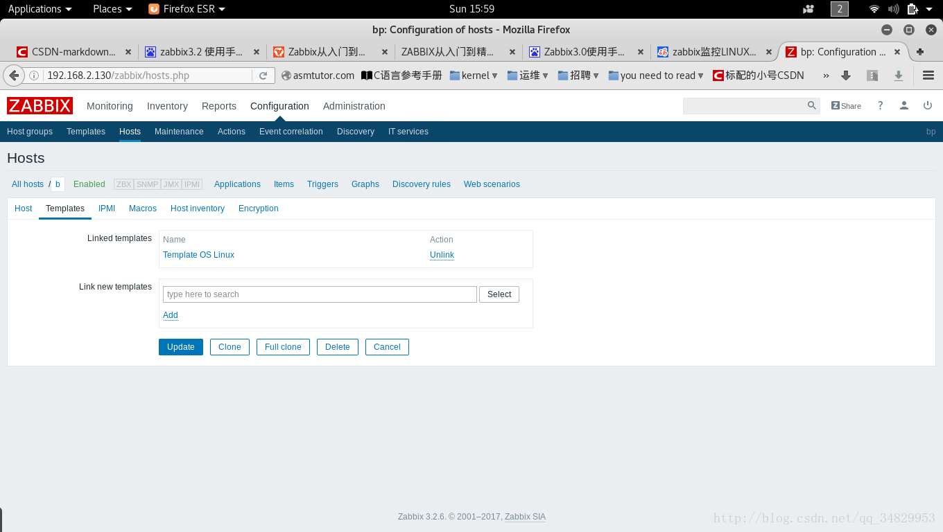Screen dimensions: 943x532
Task: Click the camera recording icon in top bar
Action: tap(808, 9)
